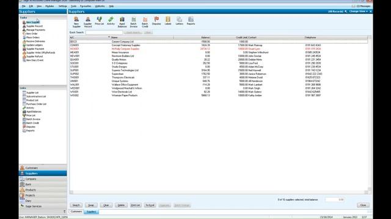Open Batch Invoice from the toolbar
This screenshot has height=219, width=391.
click(x=134, y=22)
